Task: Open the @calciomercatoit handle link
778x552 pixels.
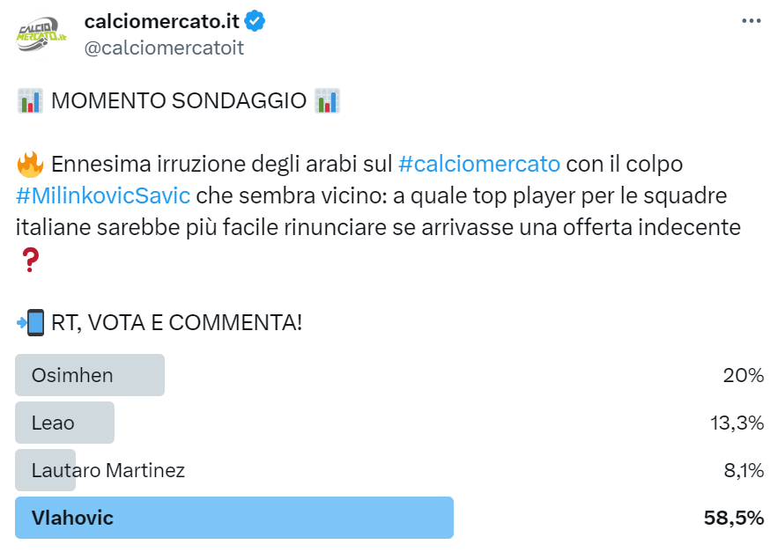Action: [x=163, y=48]
